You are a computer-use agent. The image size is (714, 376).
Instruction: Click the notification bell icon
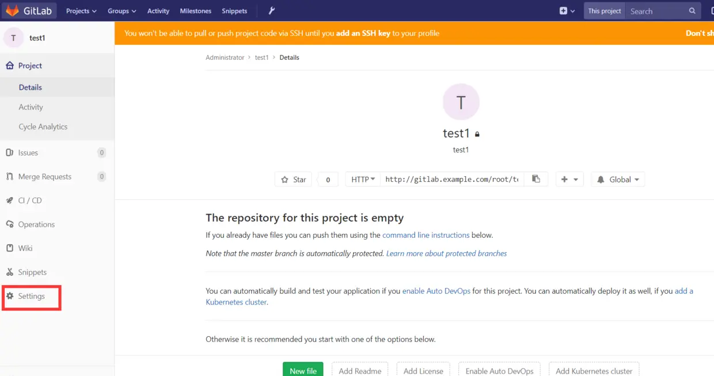(601, 180)
